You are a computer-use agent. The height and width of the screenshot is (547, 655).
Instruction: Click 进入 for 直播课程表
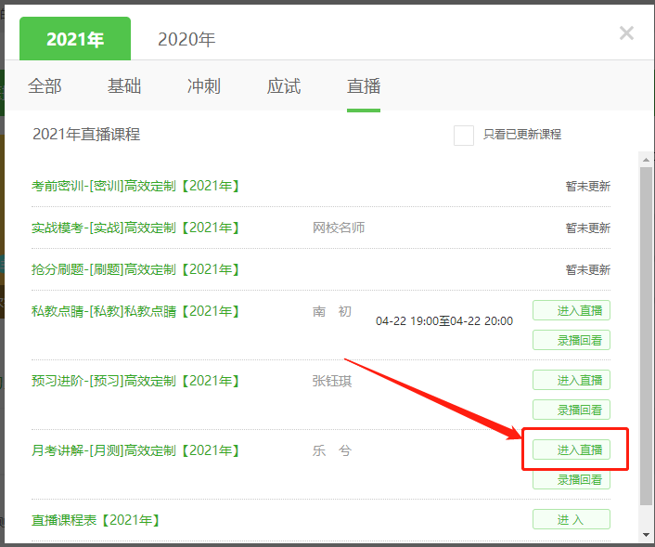click(572, 519)
